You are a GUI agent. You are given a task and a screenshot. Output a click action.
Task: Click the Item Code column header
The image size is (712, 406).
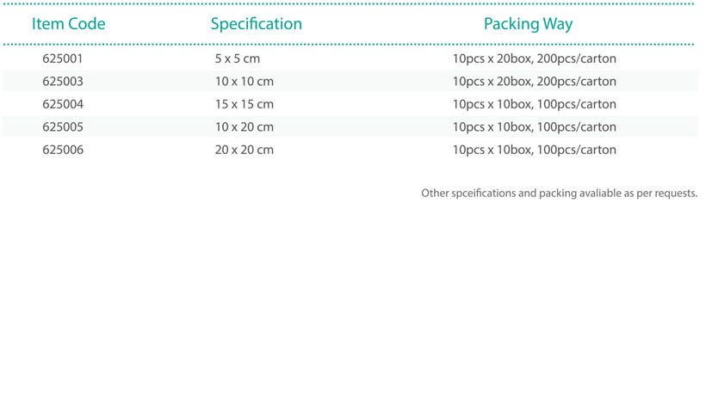(69, 24)
